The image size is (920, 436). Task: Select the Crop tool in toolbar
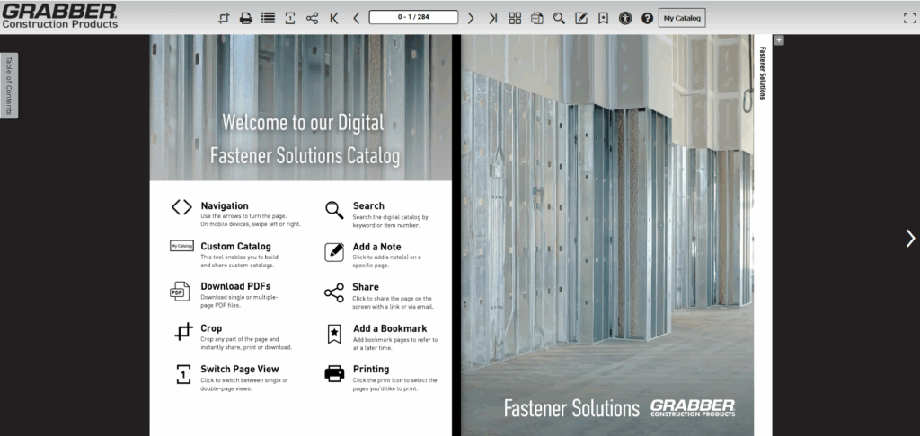[x=224, y=18]
